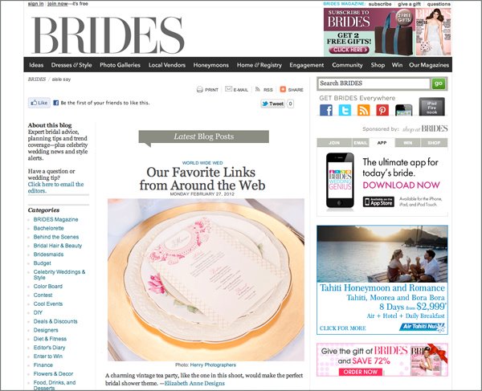Screen dimensions: 482x391
Task: Click the Facebook icon under GET BRIDES Everywhere
Action: (x=326, y=110)
